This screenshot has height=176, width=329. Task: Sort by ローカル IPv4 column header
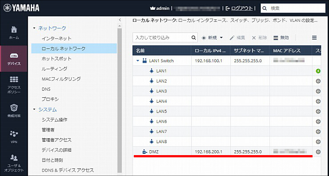211,51
